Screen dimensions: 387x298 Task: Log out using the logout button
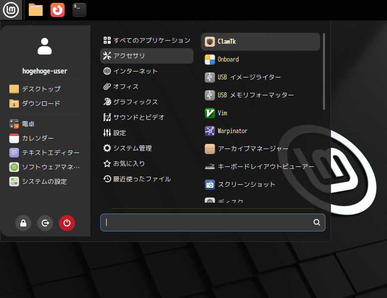pos(45,223)
